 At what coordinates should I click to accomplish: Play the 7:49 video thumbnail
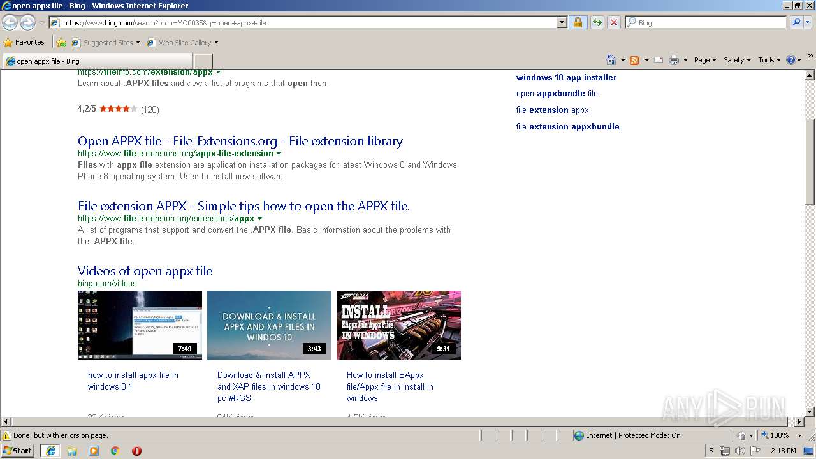pyautogui.click(x=140, y=325)
